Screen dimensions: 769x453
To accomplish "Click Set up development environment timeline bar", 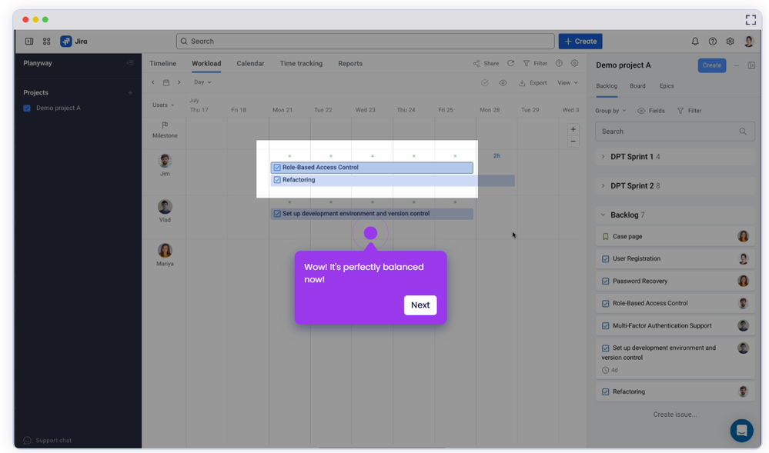I will pyautogui.click(x=372, y=214).
